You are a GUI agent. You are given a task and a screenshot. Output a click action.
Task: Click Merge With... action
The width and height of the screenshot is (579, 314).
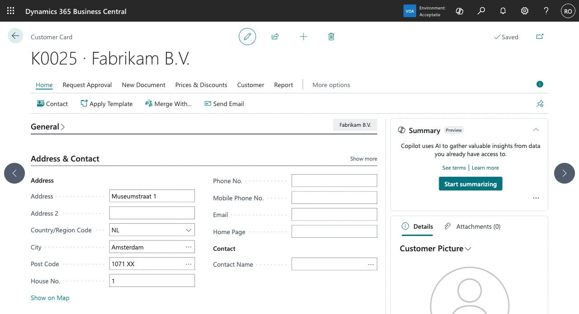point(168,104)
